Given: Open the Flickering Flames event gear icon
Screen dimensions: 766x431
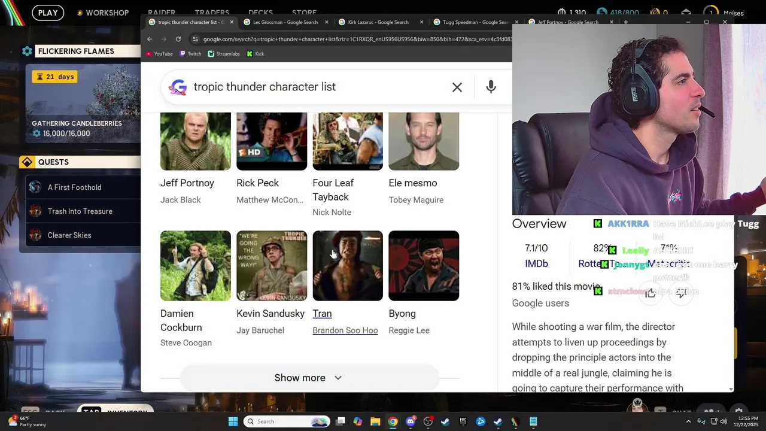Looking at the screenshot, I should (27, 51).
